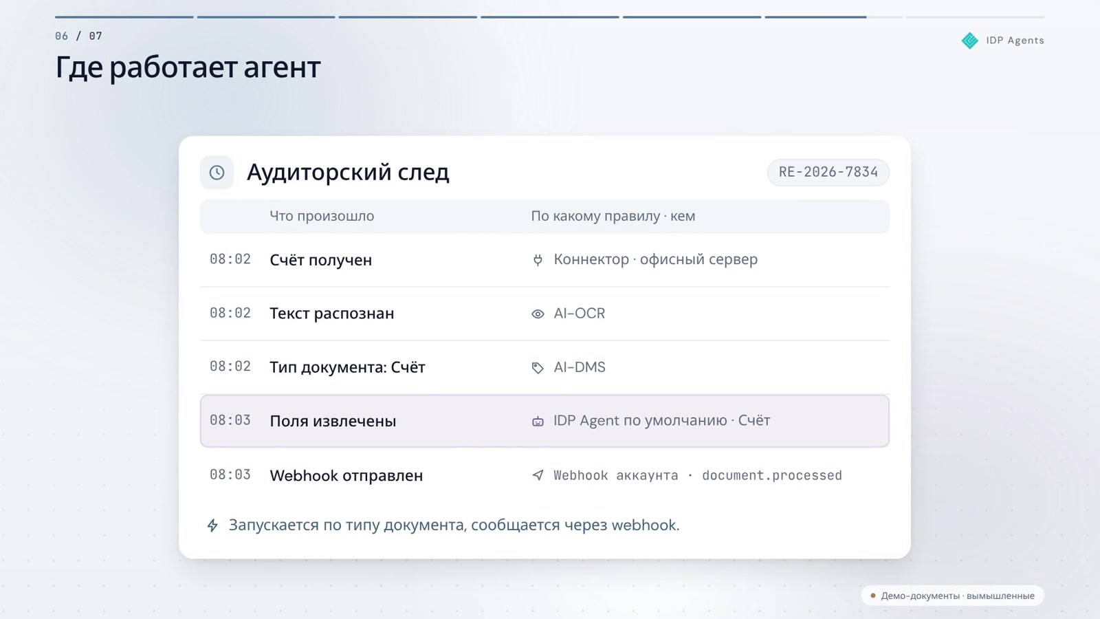This screenshot has height=619, width=1100.
Task: Click the paper-plane icon beside Webhook аккаунта
Action: 538,475
